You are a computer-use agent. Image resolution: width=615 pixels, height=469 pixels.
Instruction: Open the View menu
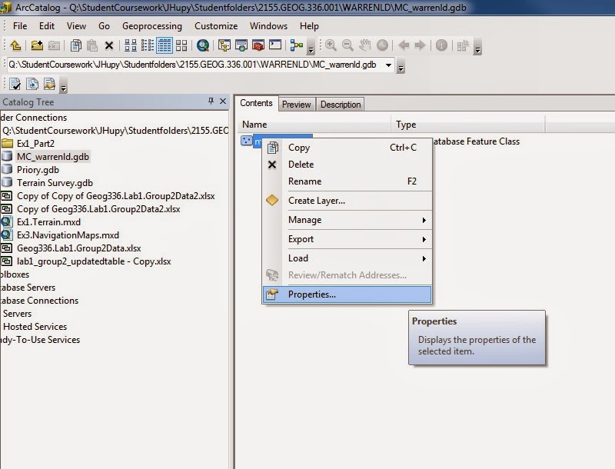point(76,26)
